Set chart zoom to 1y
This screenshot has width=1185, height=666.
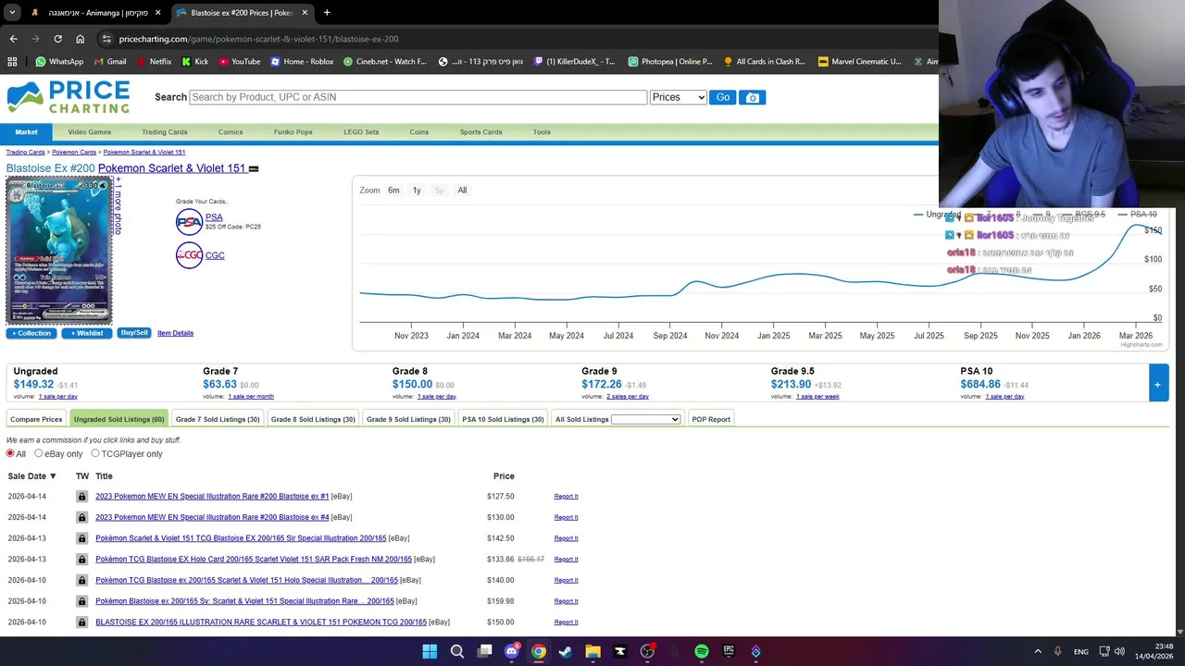click(x=417, y=191)
